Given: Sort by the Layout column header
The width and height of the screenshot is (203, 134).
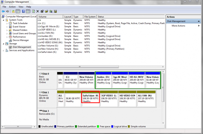Looking at the screenshot, I should (x=68, y=17).
